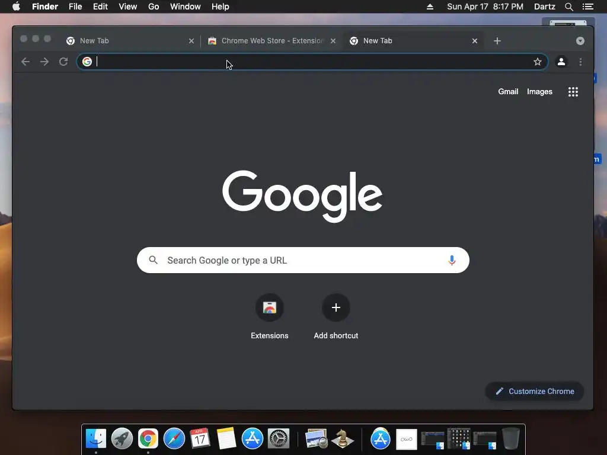Go forward using the forward arrow
The width and height of the screenshot is (607, 455).
(x=44, y=62)
